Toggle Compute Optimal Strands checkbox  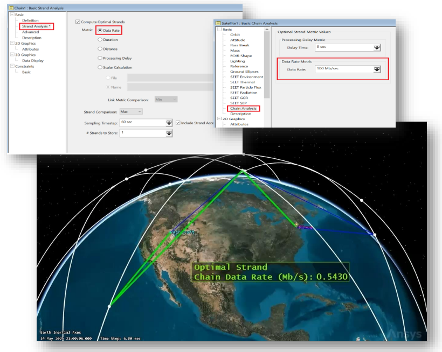(78, 22)
